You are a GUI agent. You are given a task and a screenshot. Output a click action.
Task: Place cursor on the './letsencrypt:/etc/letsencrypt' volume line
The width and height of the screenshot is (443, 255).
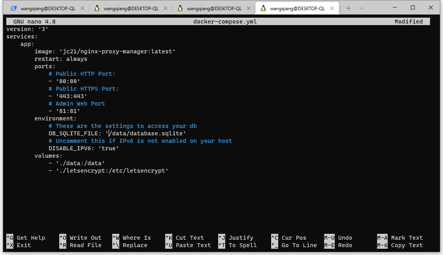112,171
